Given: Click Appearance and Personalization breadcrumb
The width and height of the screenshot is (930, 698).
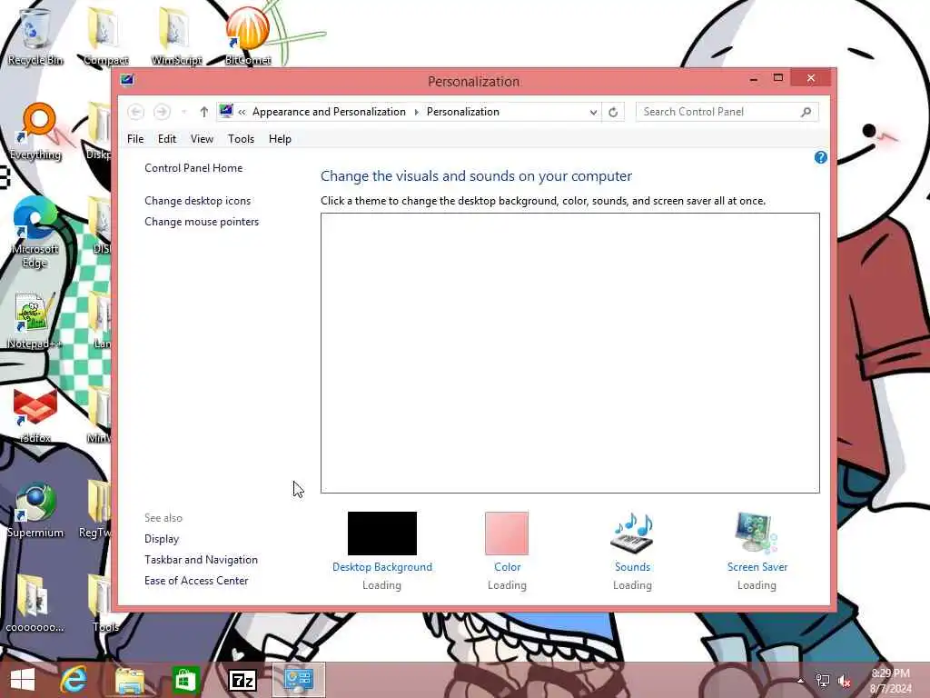Looking at the screenshot, I should tap(329, 112).
